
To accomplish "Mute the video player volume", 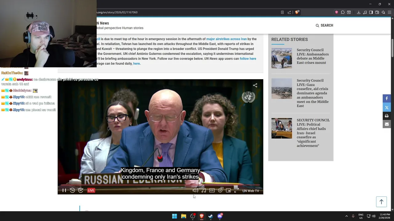I will (195, 190).
